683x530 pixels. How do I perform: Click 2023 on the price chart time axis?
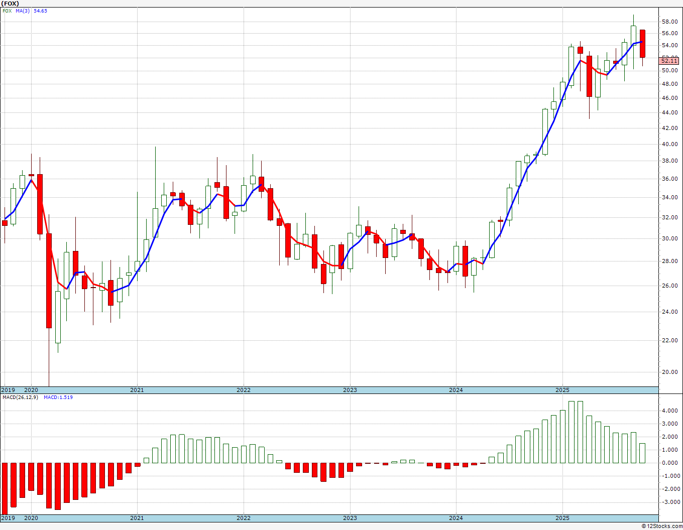click(x=350, y=390)
